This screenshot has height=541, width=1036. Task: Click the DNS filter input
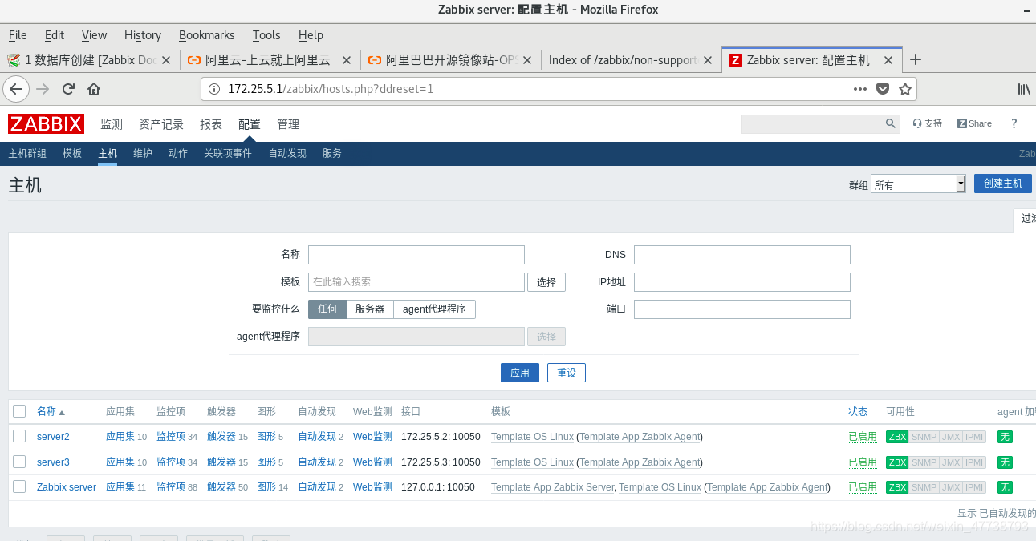tap(742, 255)
